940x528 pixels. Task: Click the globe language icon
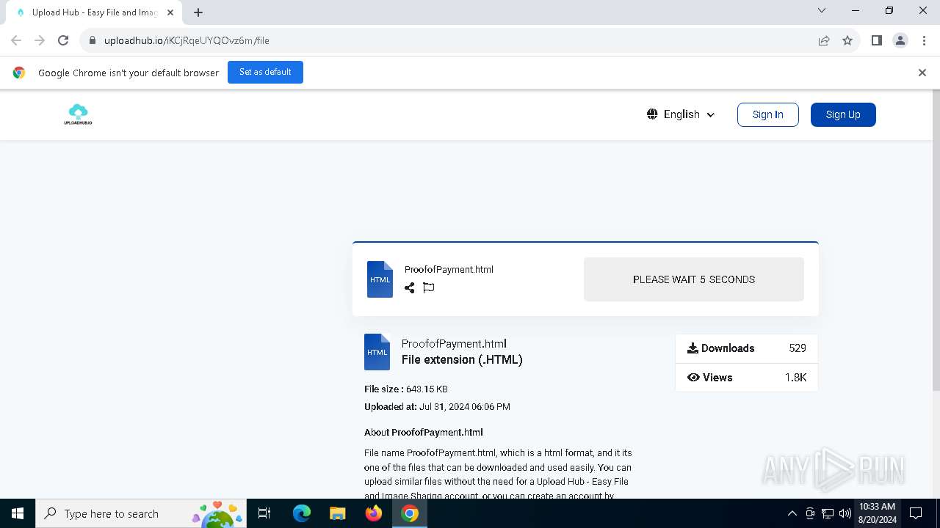652,114
